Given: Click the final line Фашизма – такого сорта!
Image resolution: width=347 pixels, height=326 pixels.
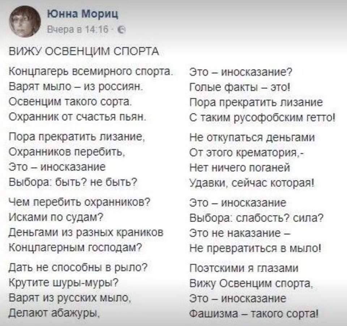Looking at the screenshot, I should (254, 313).
